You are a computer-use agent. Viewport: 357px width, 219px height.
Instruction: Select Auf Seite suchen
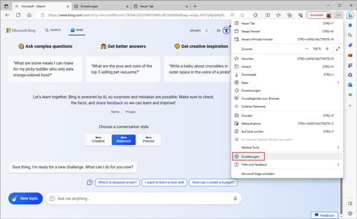[287, 132]
